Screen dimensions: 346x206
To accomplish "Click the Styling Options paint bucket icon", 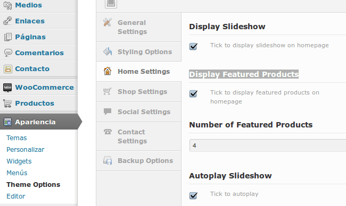I will point(108,51).
